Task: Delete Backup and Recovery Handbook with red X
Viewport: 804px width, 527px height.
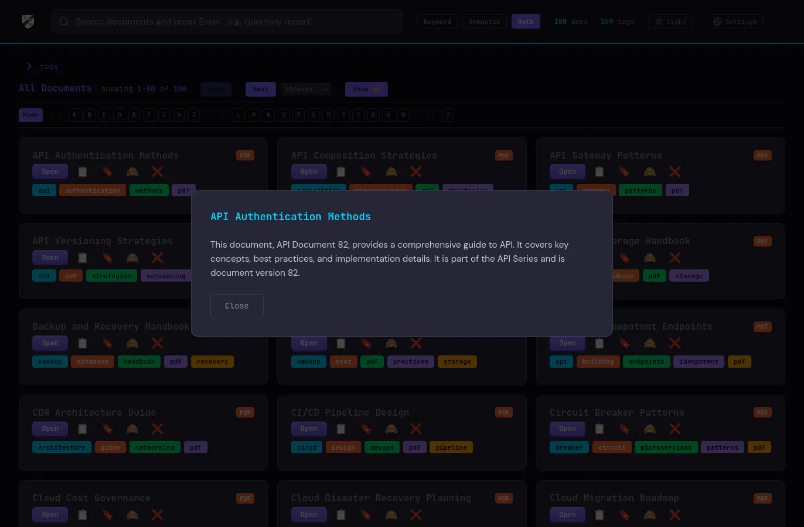Action: pos(158,343)
